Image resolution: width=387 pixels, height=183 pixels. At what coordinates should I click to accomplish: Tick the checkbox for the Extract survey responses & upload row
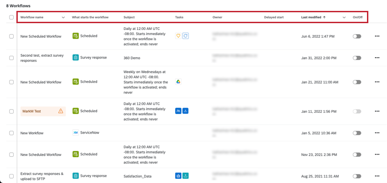point(11,176)
